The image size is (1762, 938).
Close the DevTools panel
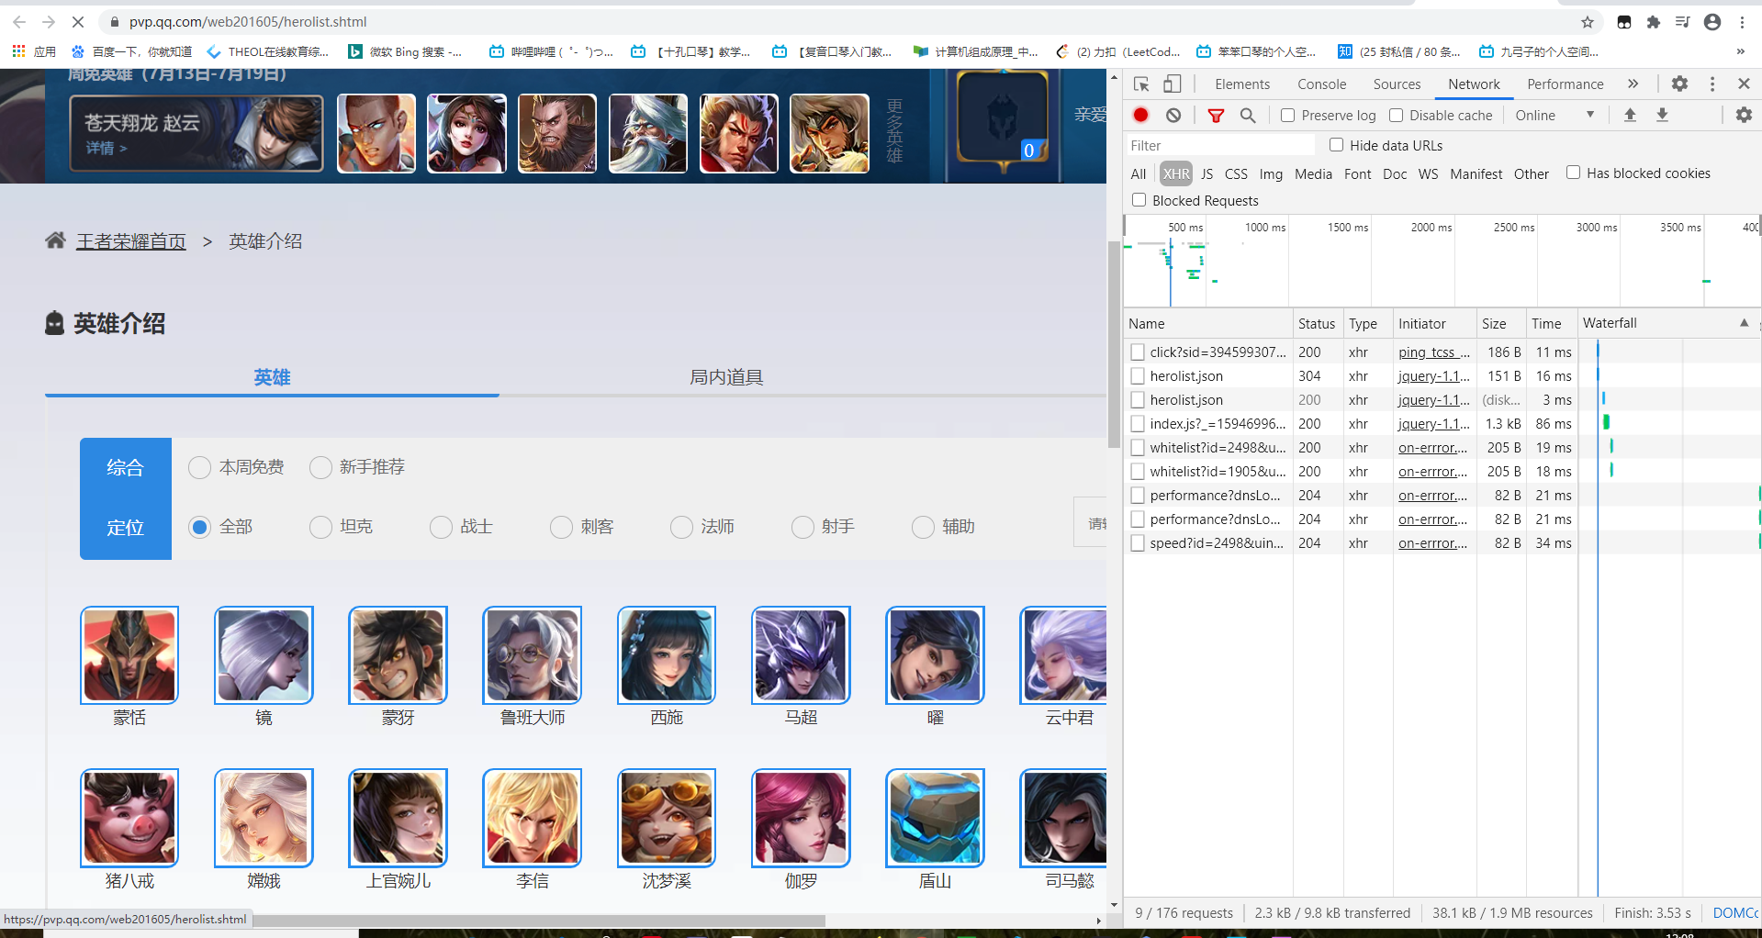(x=1744, y=84)
